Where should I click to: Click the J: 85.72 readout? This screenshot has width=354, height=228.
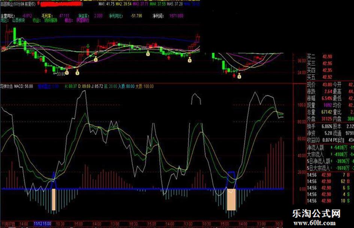tap(97, 86)
